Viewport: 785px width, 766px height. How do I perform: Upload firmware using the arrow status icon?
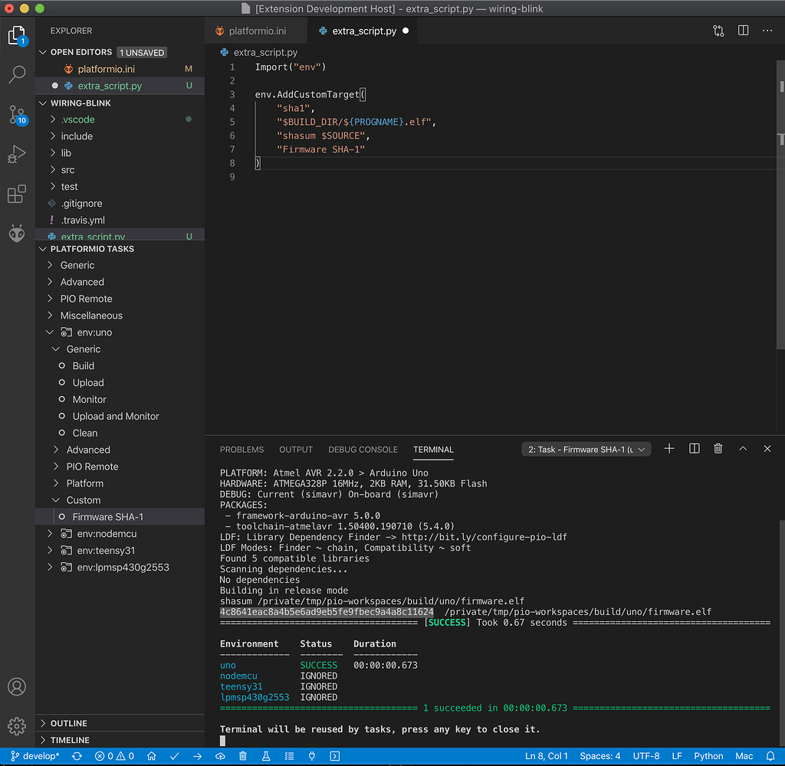197,755
